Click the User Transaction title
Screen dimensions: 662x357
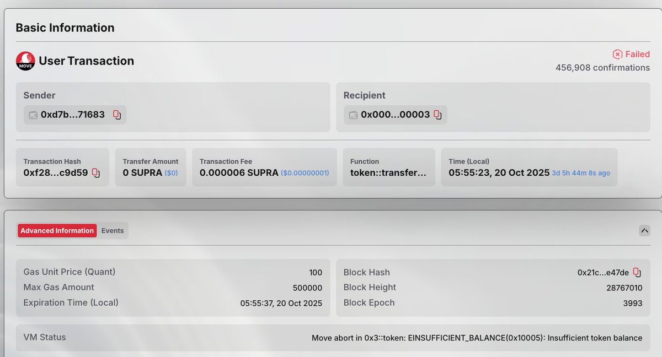click(x=86, y=61)
